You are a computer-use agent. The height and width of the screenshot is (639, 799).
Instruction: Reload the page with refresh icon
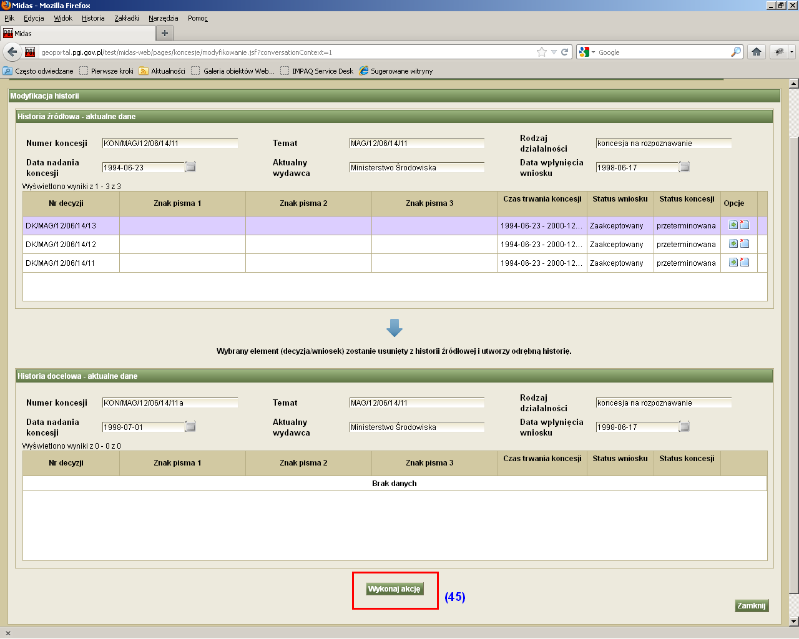click(x=565, y=52)
